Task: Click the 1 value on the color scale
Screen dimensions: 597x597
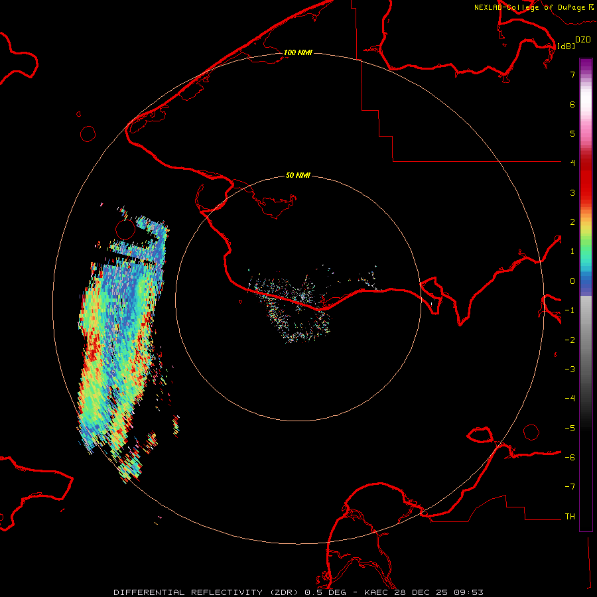Action: [x=572, y=251]
